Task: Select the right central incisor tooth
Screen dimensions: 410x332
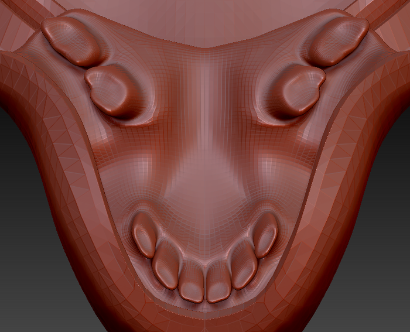Action: click(x=218, y=282)
